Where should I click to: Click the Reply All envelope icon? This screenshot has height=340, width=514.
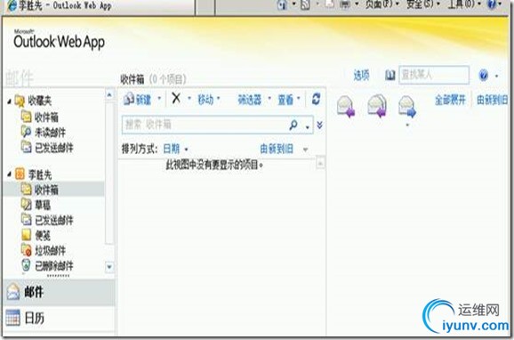click(x=377, y=106)
